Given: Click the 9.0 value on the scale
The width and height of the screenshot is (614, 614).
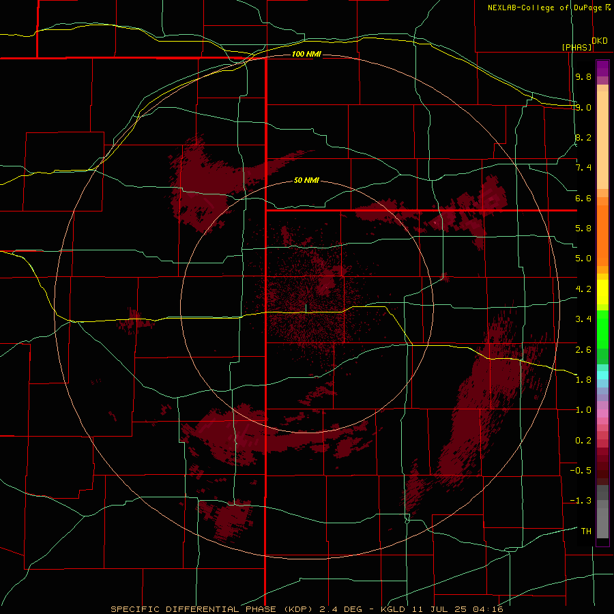Looking at the screenshot, I should tap(583, 107).
